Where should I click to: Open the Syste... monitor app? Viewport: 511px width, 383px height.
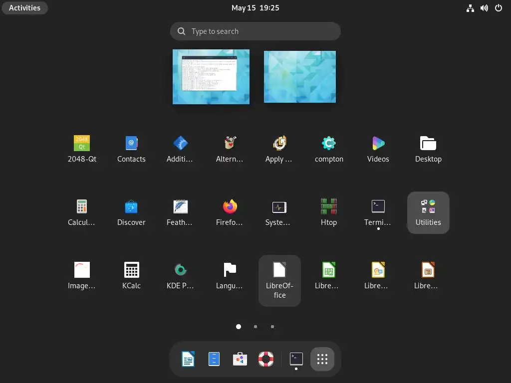pyautogui.click(x=279, y=212)
